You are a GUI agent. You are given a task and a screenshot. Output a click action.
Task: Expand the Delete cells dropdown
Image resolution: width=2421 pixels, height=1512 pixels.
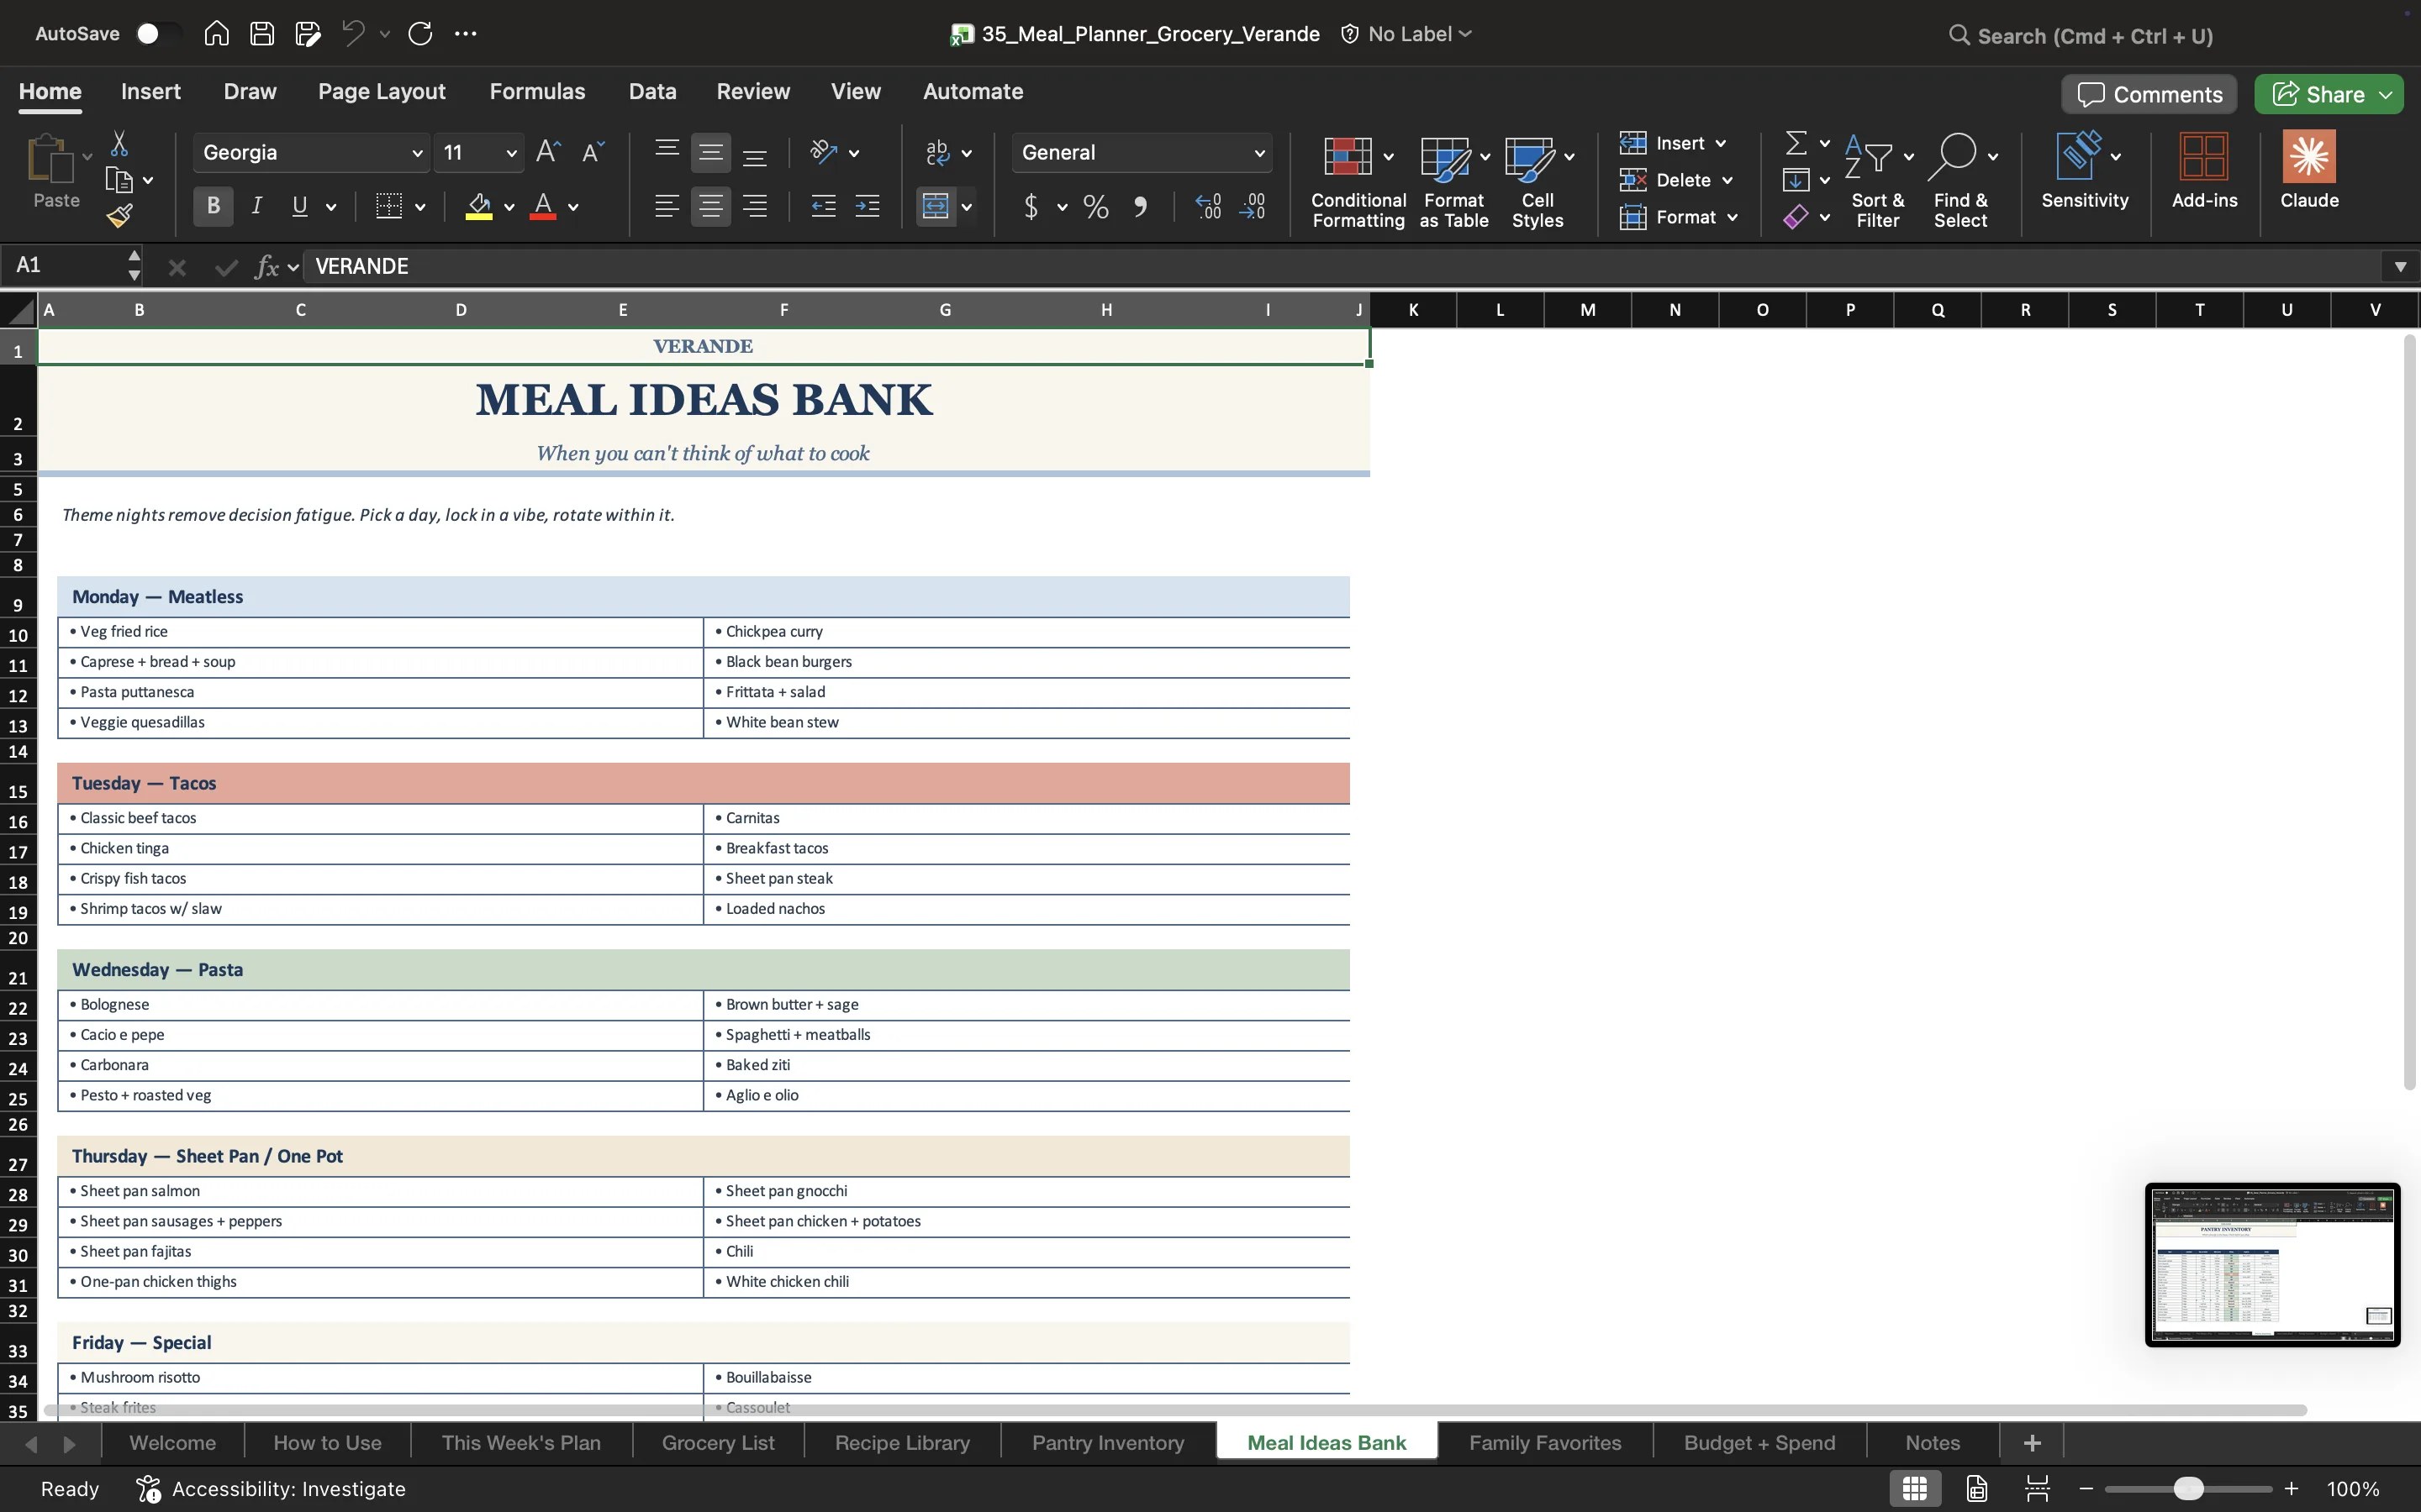coord(1727,181)
